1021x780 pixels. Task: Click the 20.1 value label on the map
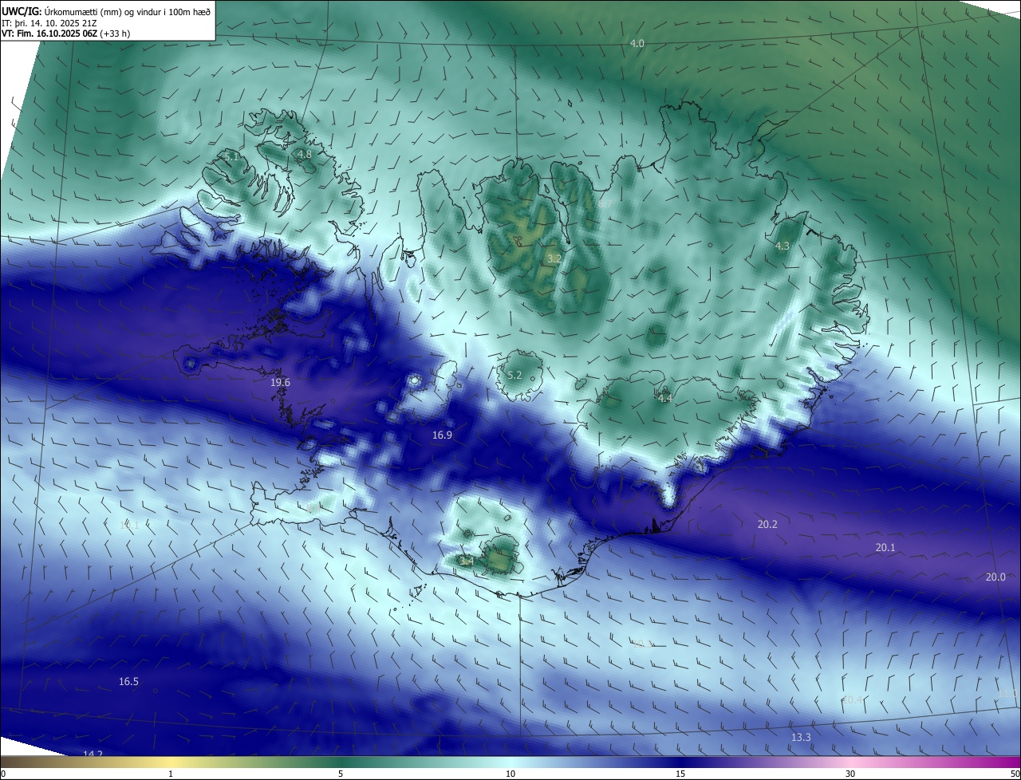click(x=885, y=547)
